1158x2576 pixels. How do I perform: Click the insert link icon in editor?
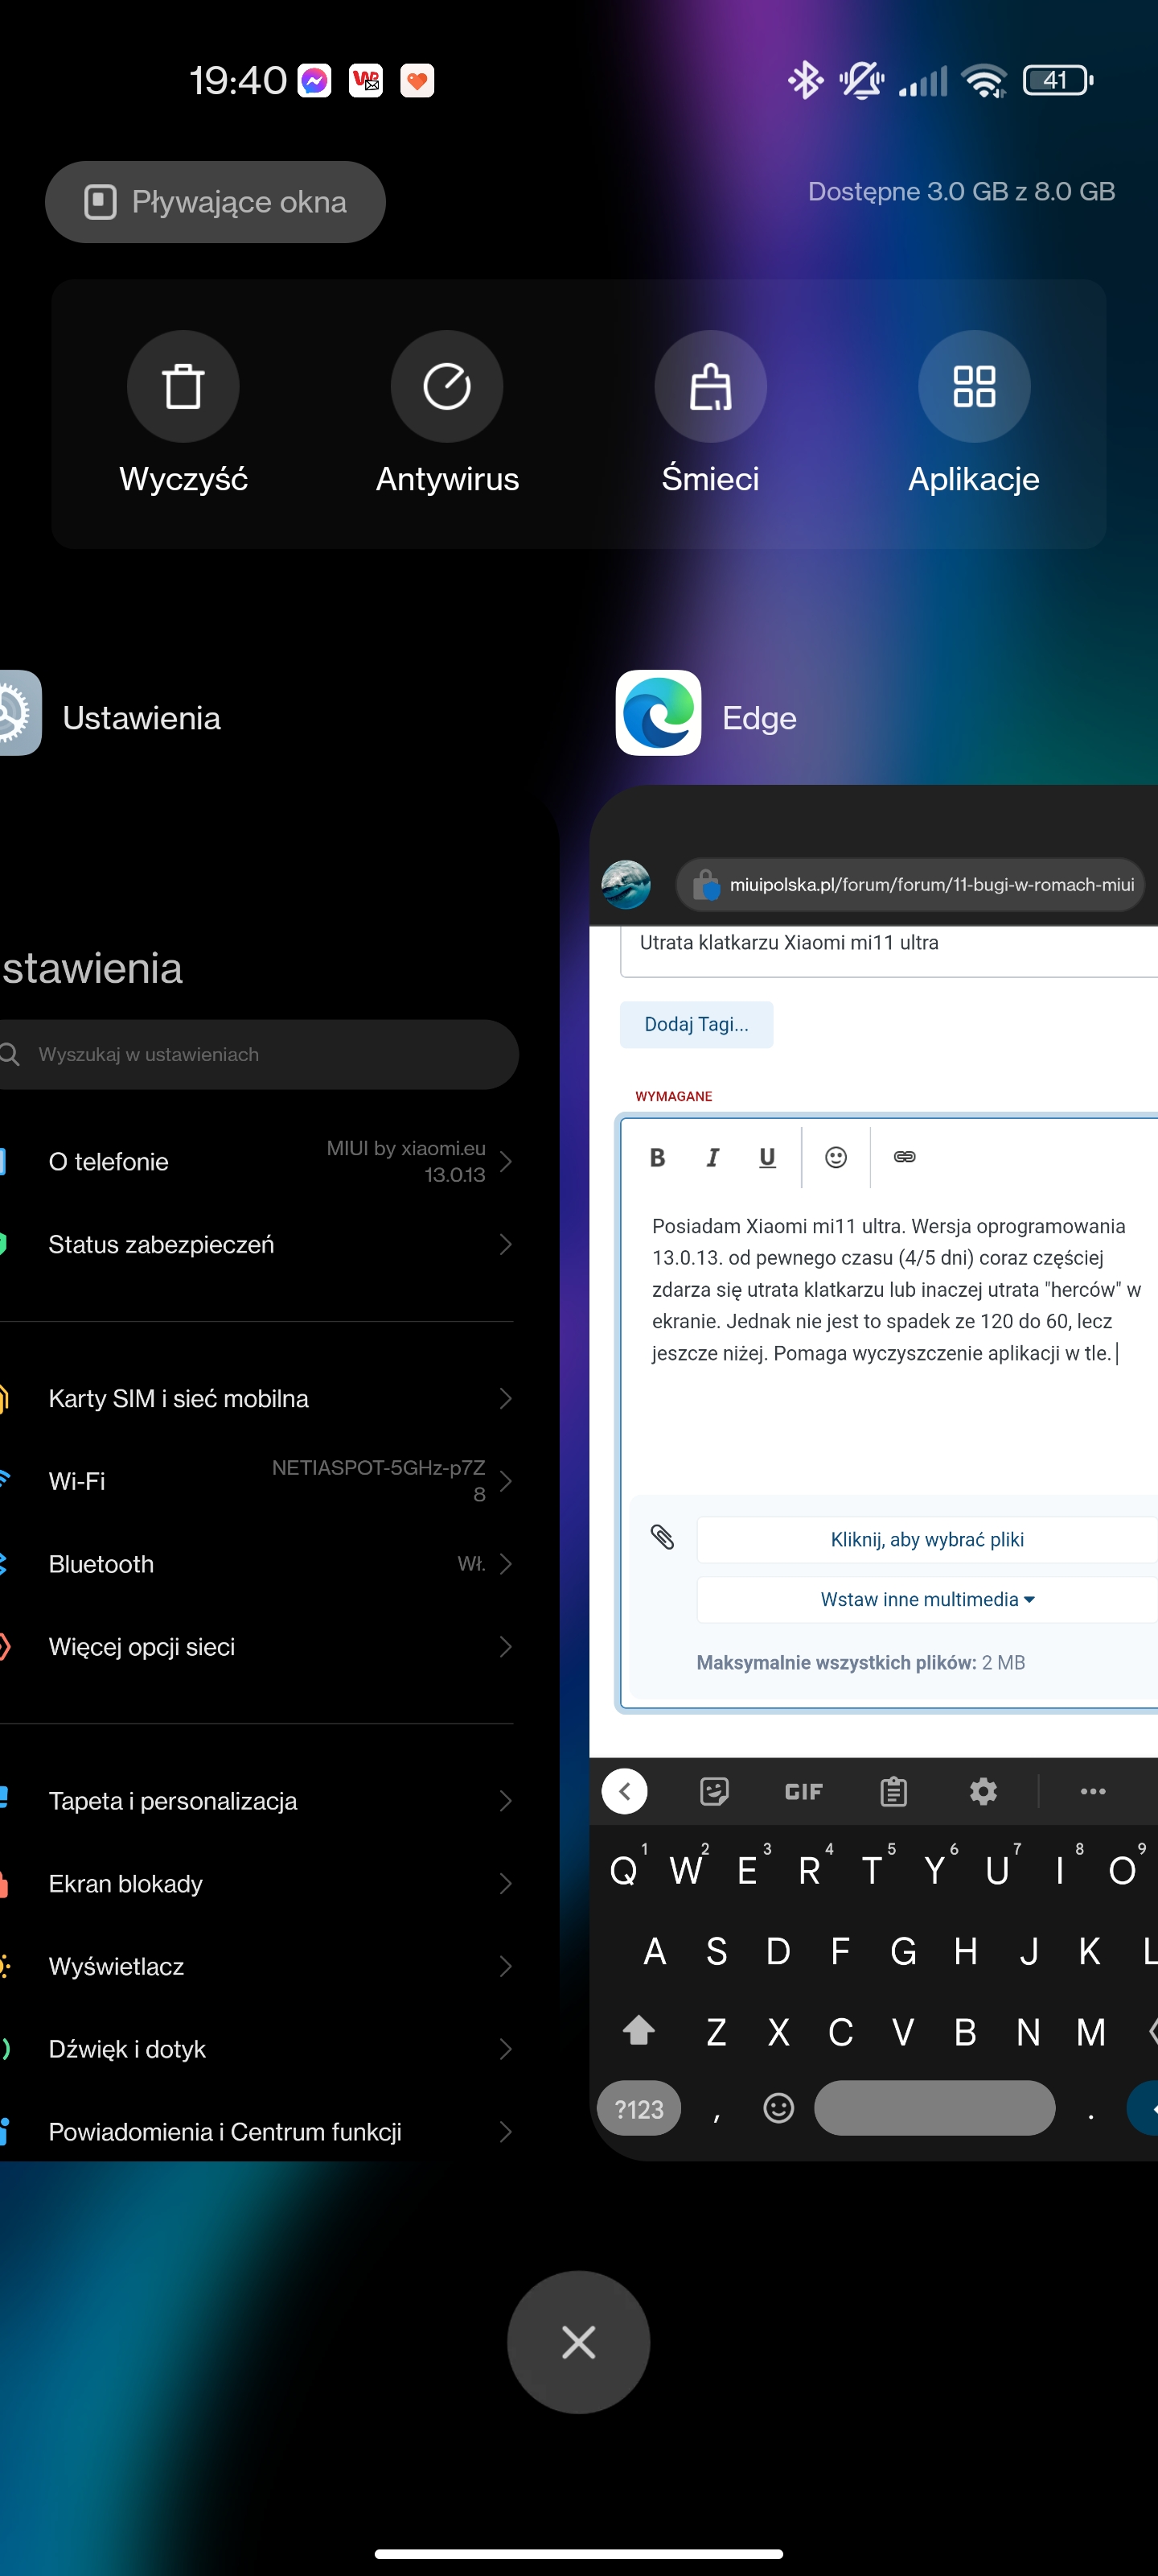tap(904, 1157)
